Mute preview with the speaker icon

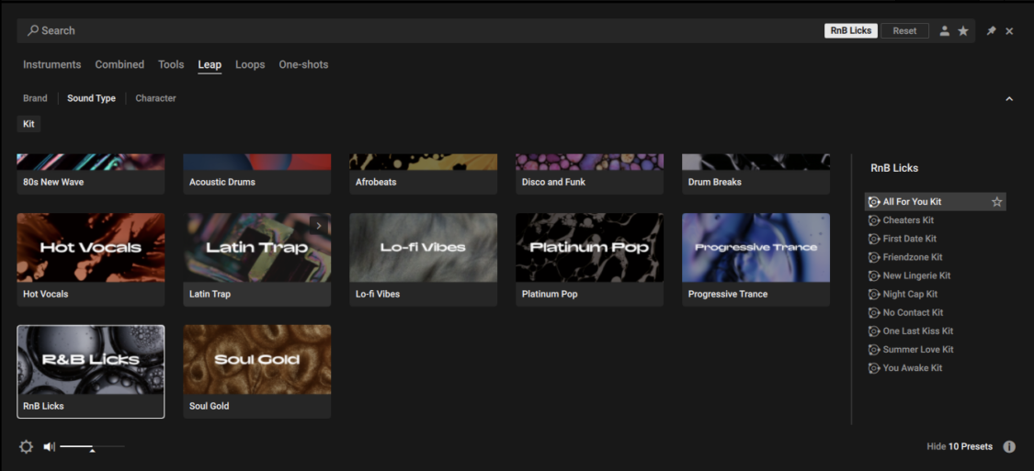point(50,447)
